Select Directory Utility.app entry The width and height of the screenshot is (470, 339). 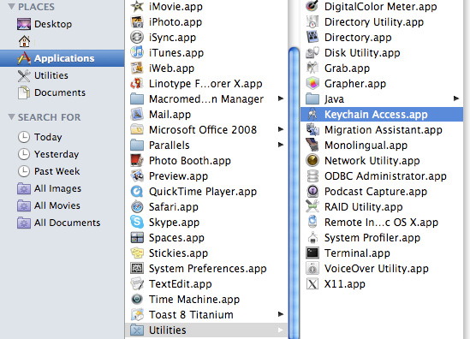point(382,22)
